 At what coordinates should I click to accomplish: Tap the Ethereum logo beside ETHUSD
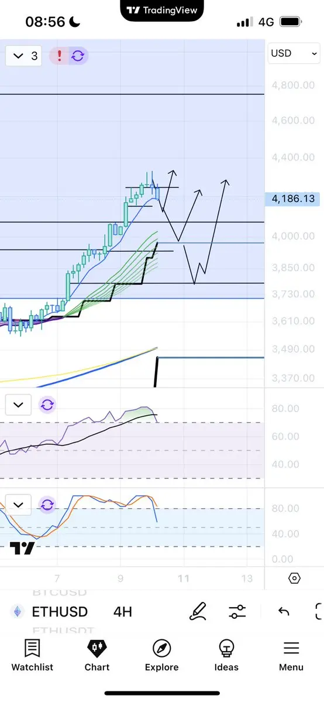tap(18, 612)
